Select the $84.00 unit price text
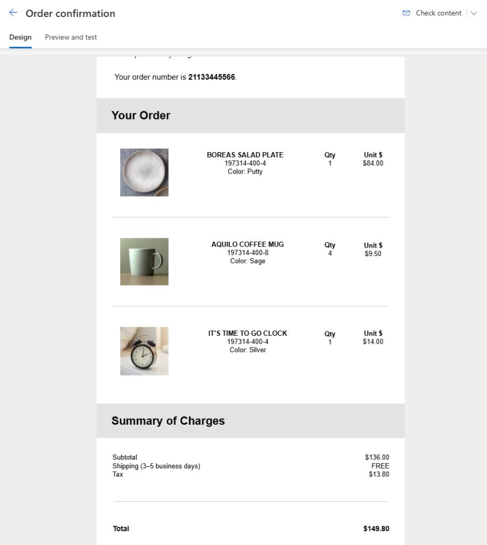This screenshot has height=545, width=487. [373, 163]
